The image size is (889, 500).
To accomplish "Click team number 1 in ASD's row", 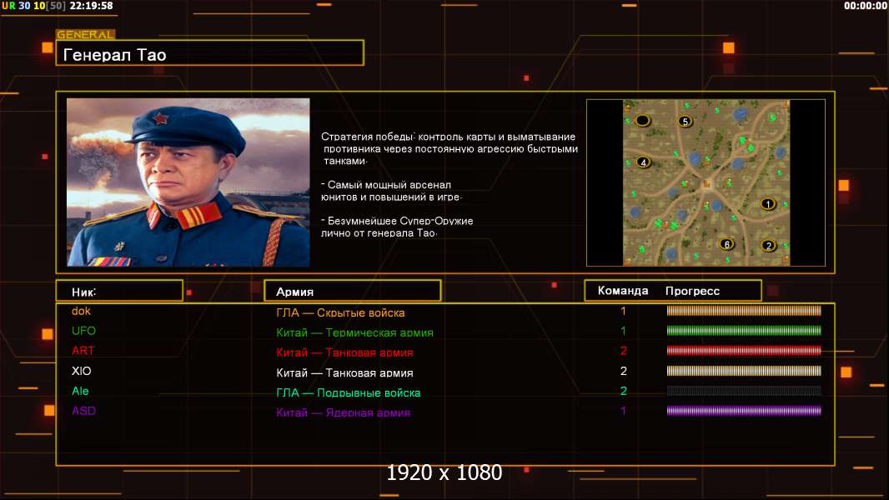I will 623,411.
